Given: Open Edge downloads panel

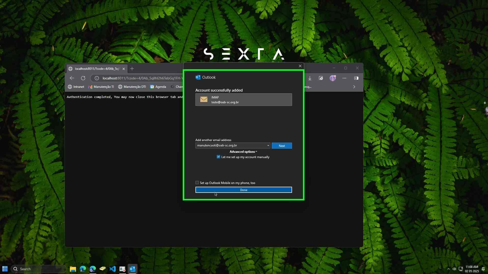Looking at the screenshot, I should point(310,78).
